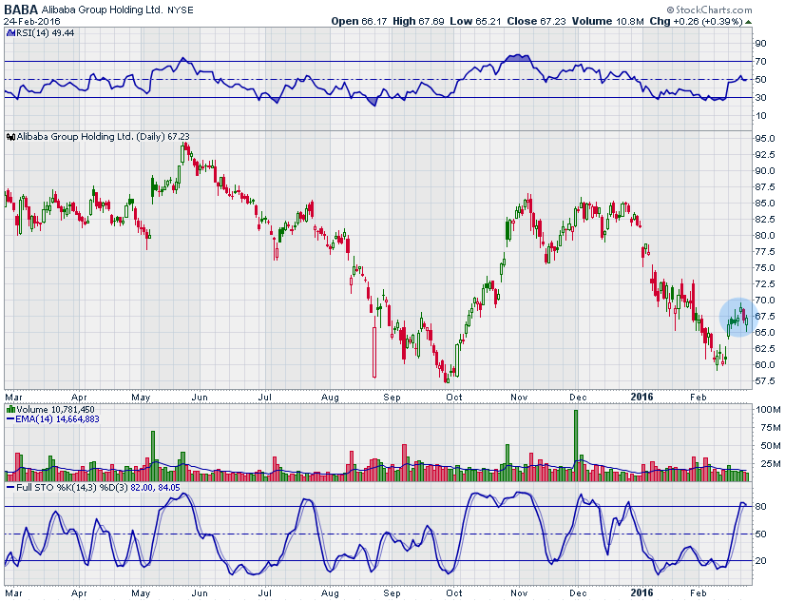
Task: Click the 100M volume axis label
Action: (x=768, y=410)
